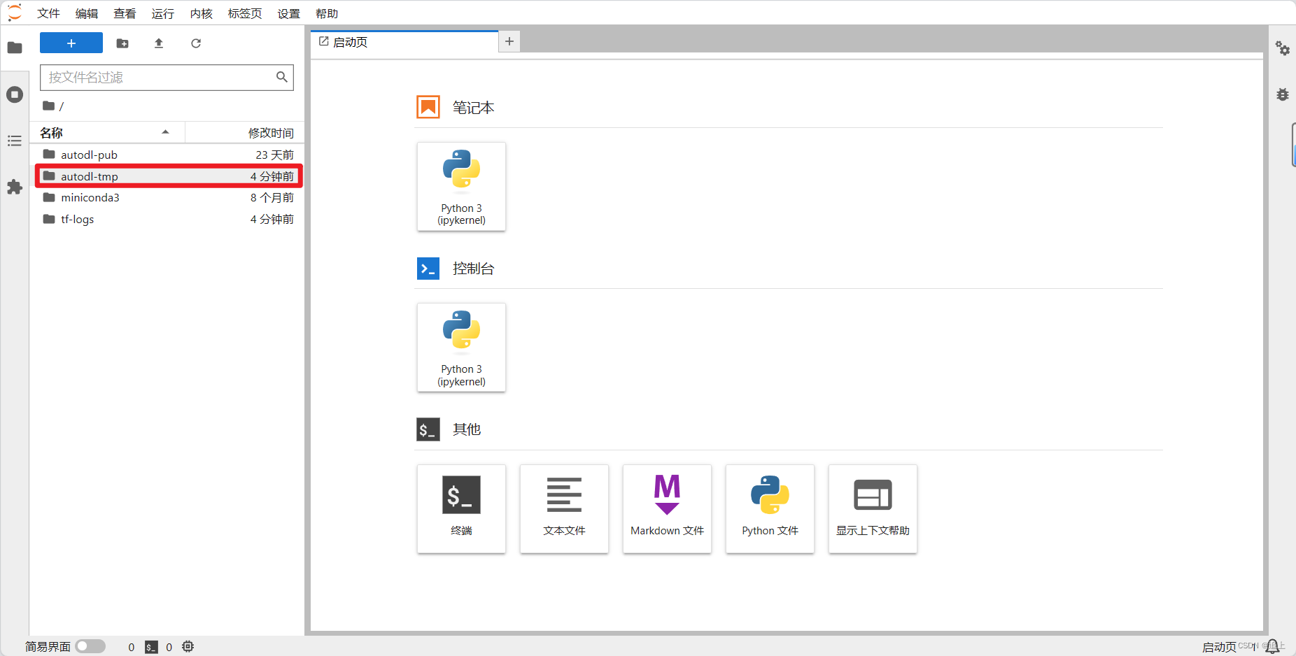This screenshot has height=656, width=1296.
Task: Create a new Markdown 文件
Action: pos(667,509)
